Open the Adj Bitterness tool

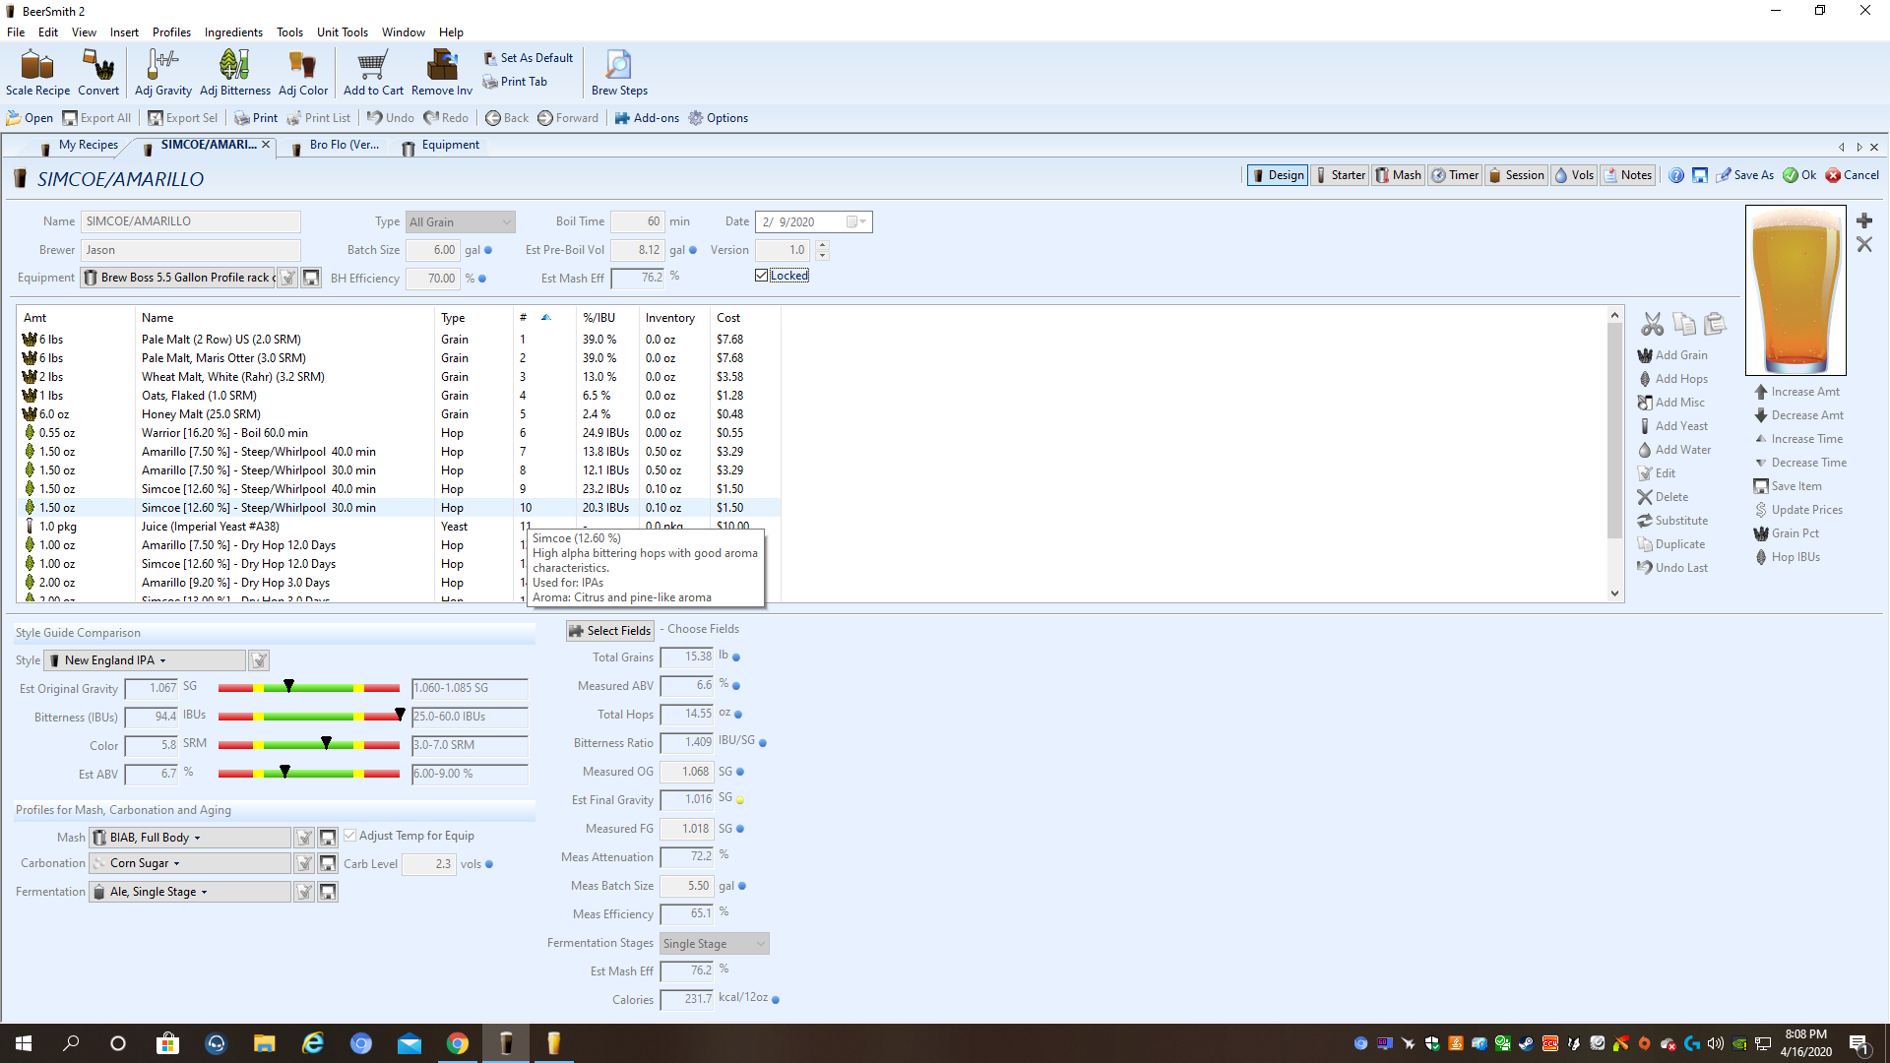[234, 73]
